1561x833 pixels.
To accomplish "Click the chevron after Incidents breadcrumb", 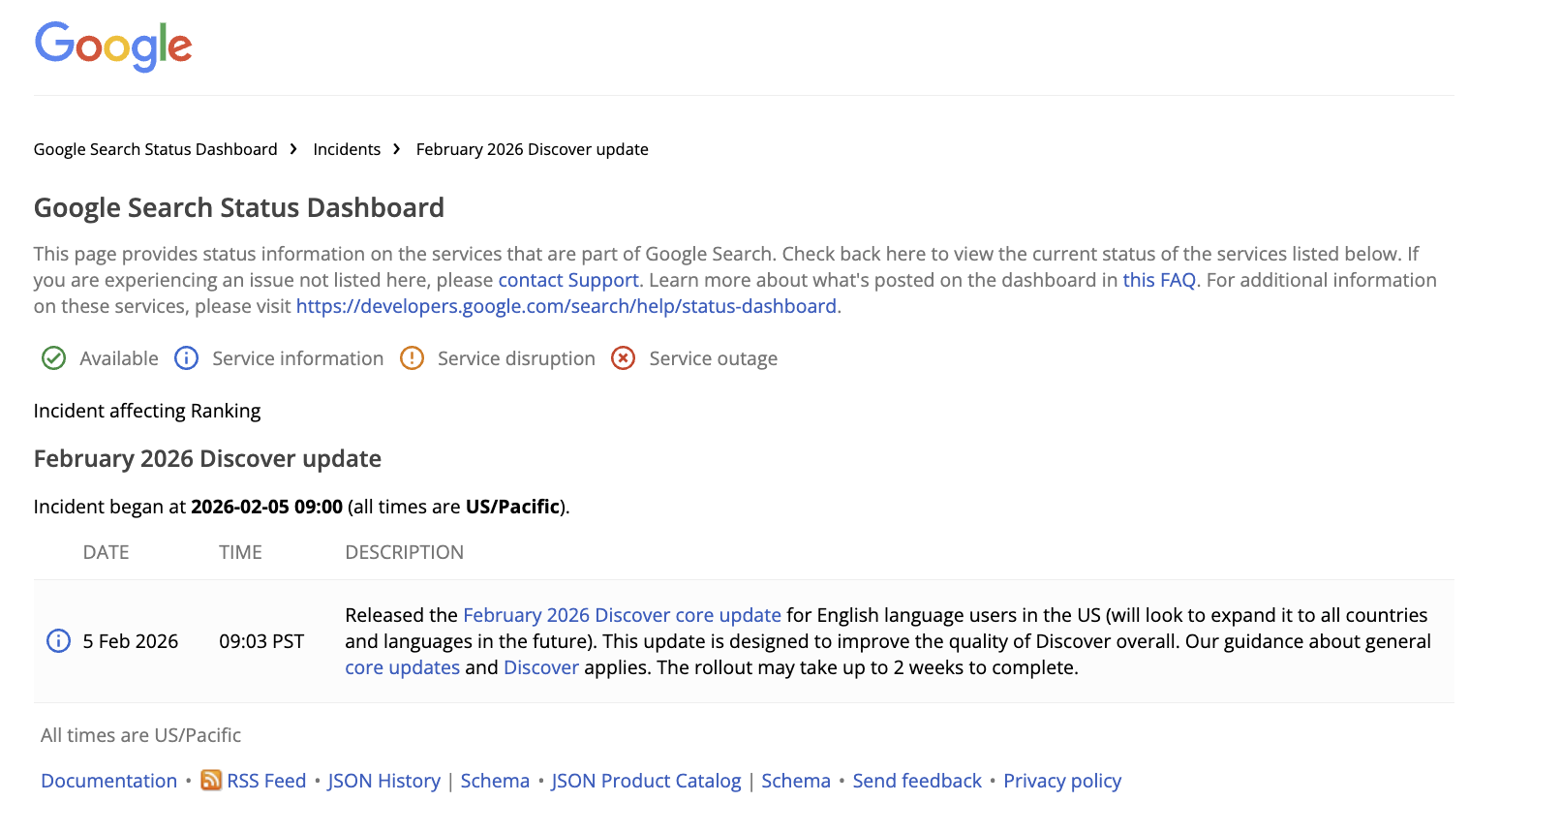I will [x=397, y=149].
